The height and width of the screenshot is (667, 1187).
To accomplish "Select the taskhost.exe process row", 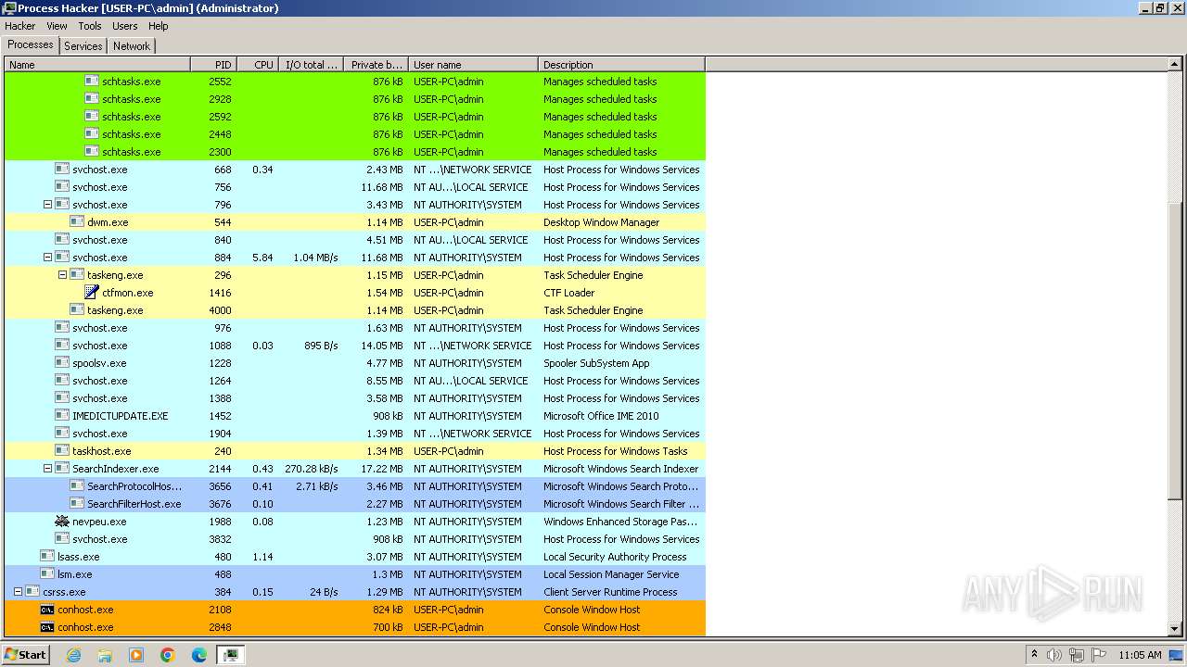I will pos(355,451).
